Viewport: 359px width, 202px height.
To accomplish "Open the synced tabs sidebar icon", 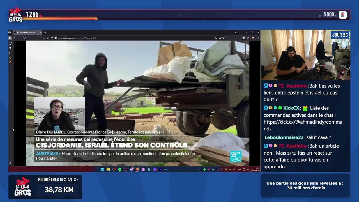I will coord(10,48).
